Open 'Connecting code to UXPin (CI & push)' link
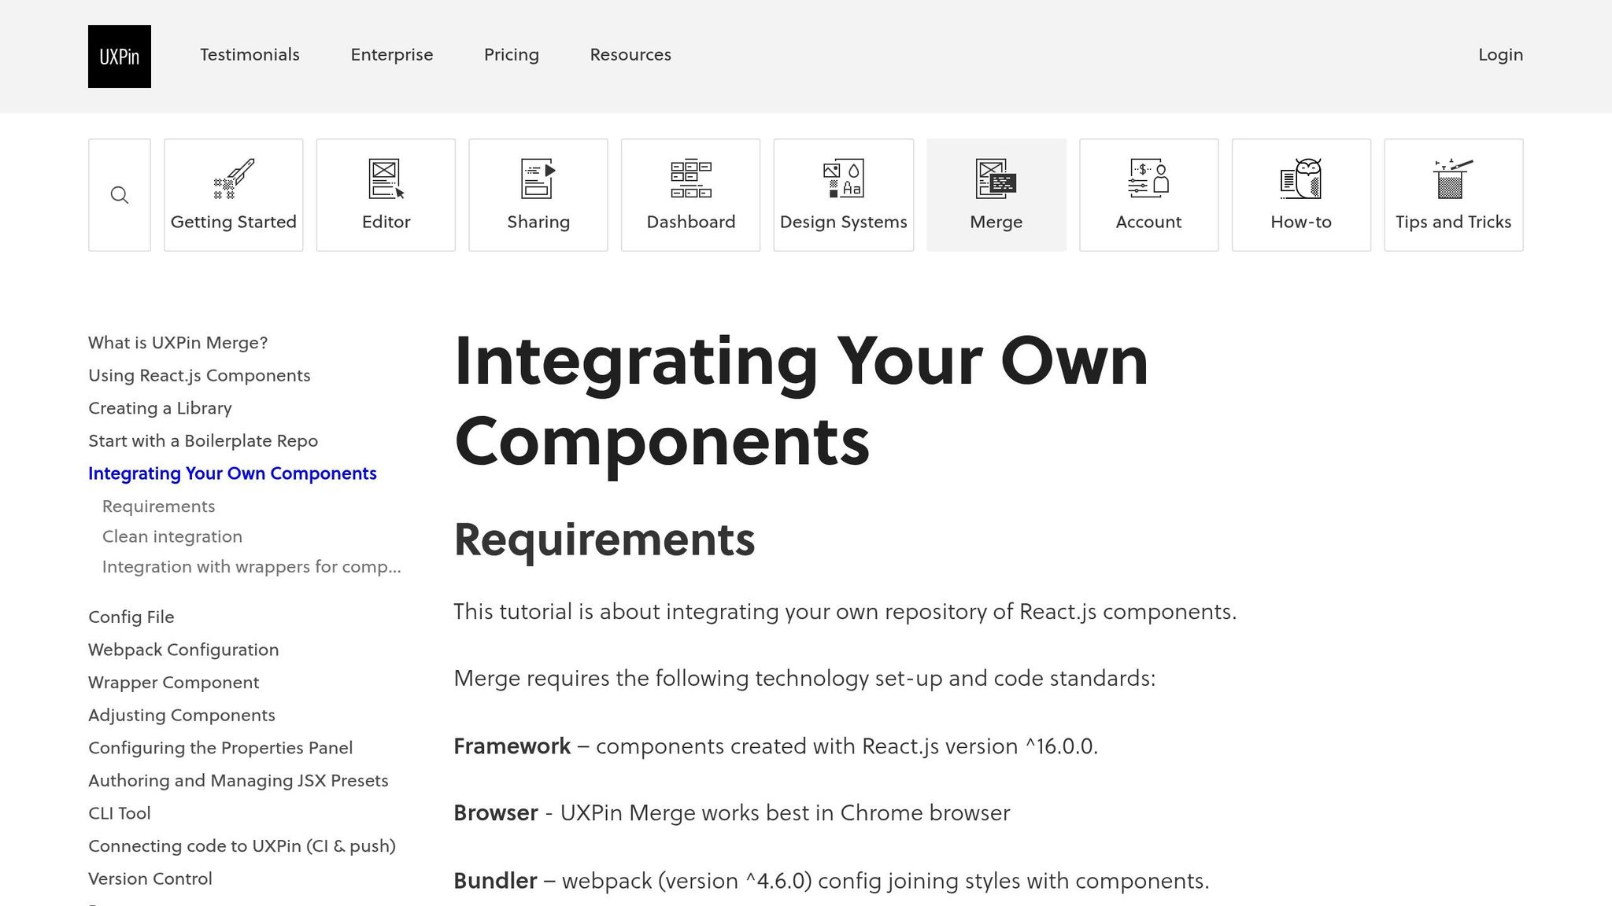Screen dimensions: 1612x906 click(x=242, y=846)
